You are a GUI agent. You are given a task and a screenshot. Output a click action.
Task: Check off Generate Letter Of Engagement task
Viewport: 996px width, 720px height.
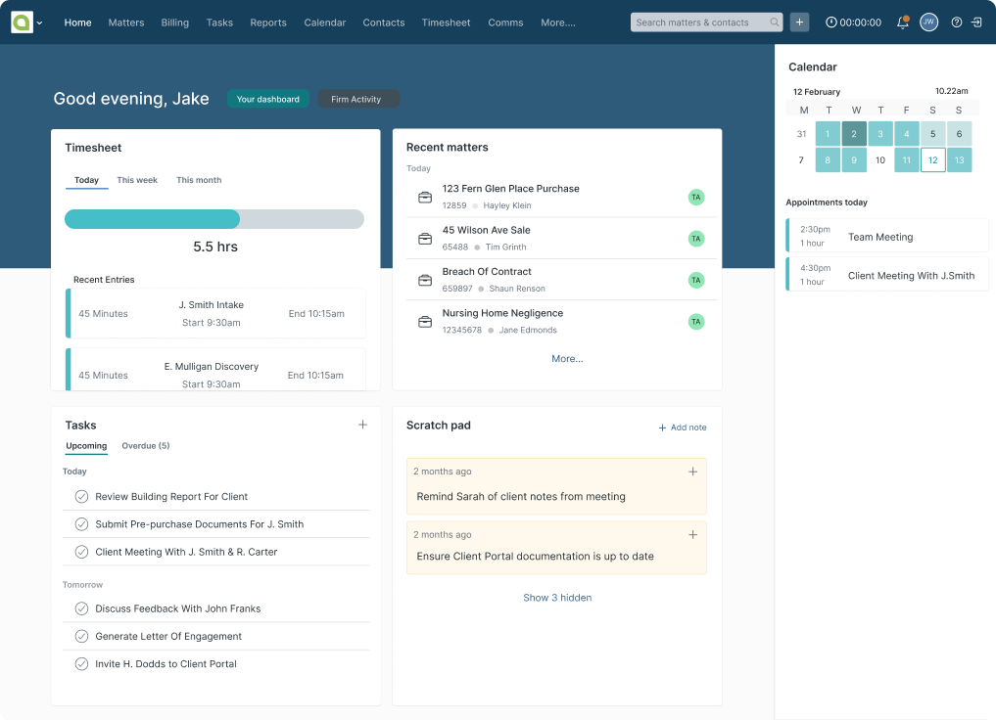tap(82, 636)
